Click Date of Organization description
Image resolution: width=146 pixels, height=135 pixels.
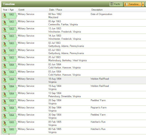(x=101, y=14)
